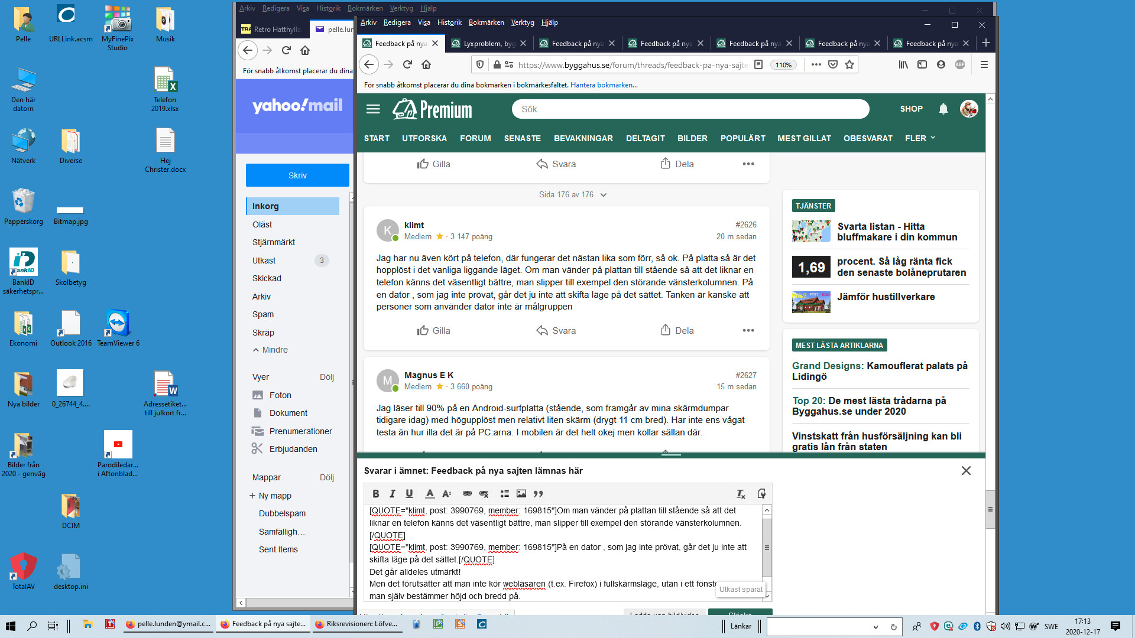Click the unlink icon in the editor
Viewport: 1135px width, 638px height.
pos(484,494)
